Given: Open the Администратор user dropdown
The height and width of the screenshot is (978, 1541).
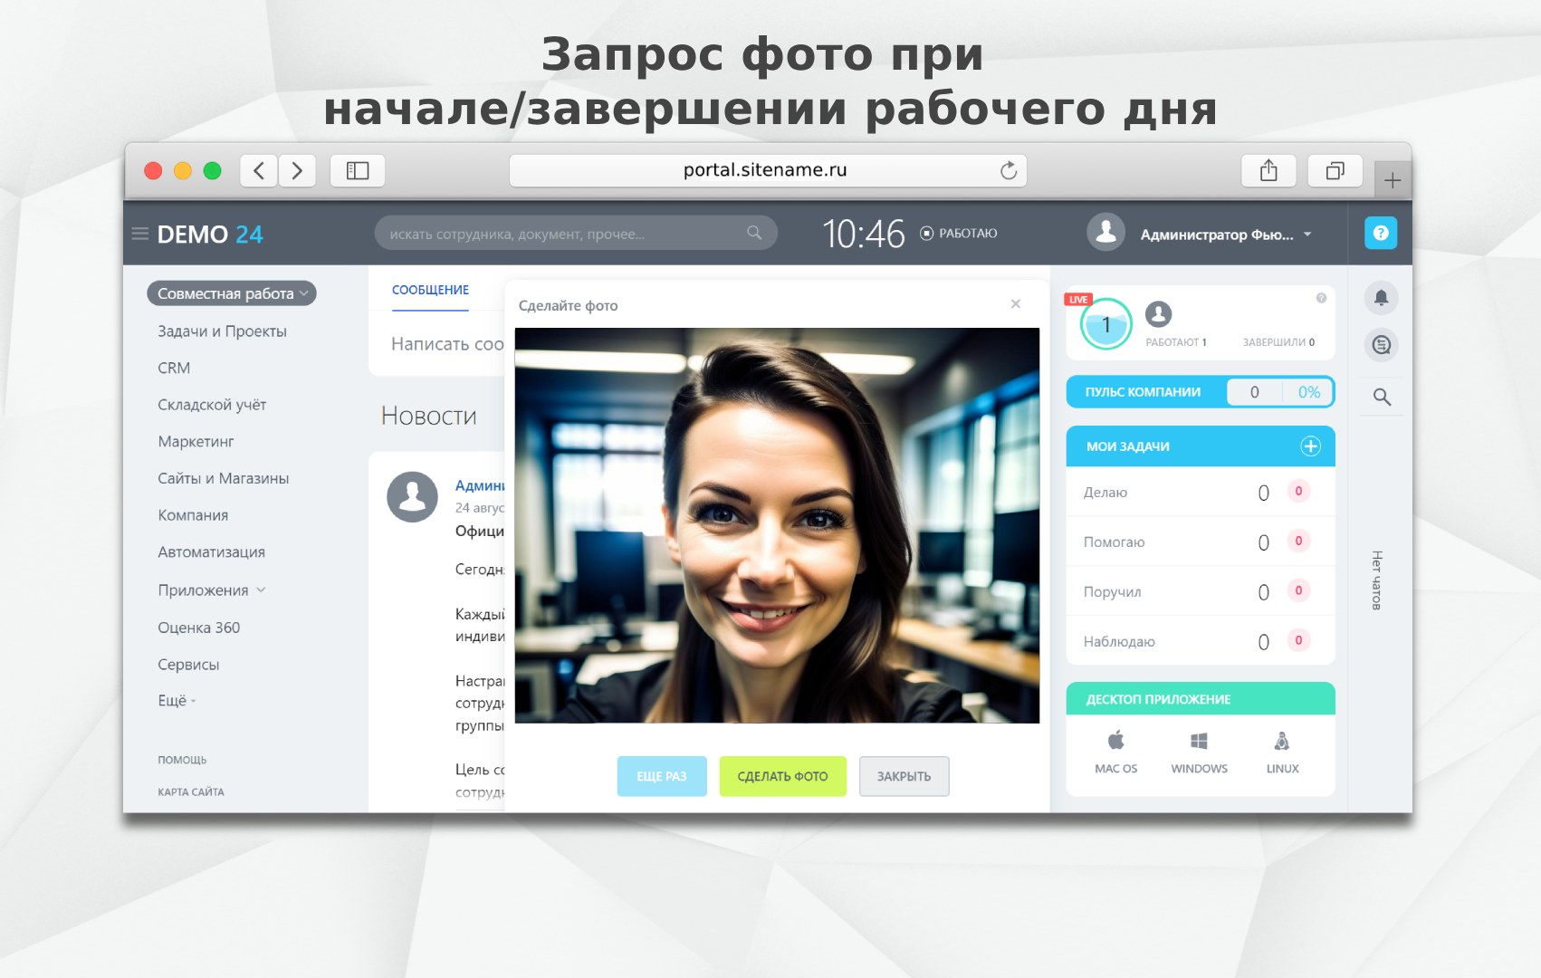Looking at the screenshot, I should tap(1200, 234).
